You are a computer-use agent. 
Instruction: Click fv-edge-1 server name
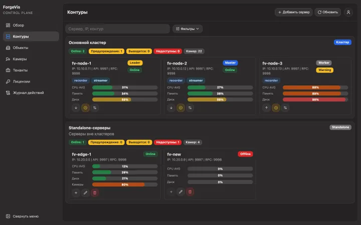(82, 154)
